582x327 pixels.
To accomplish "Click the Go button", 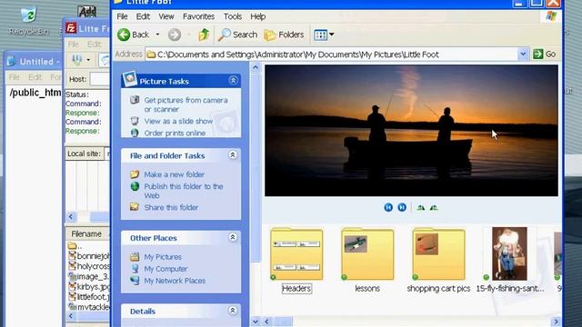I will 545,54.
